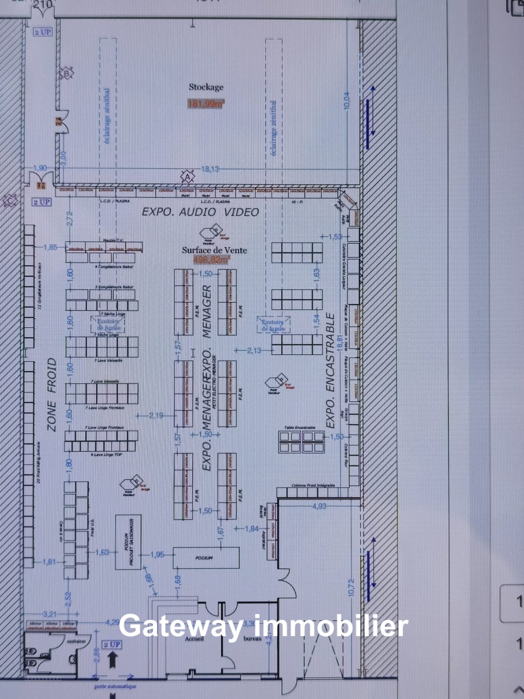Click the "1,81" dimension value

click(x=49, y=562)
